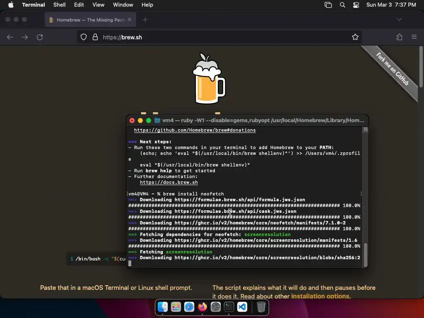Image resolution: width=424 pixels, height=318 pixels.
Task: Click the Terminal scroll-pane split icon
Action: pyautogui.click(x=366, y=130)
